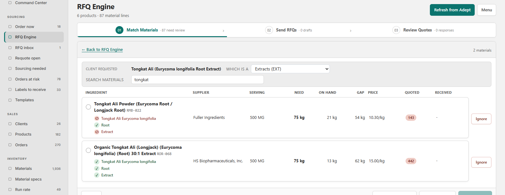The height and width of the screenshot is (195, 505).
Task: Click the red blocked icon beside Extract
Action: [97, 132]
